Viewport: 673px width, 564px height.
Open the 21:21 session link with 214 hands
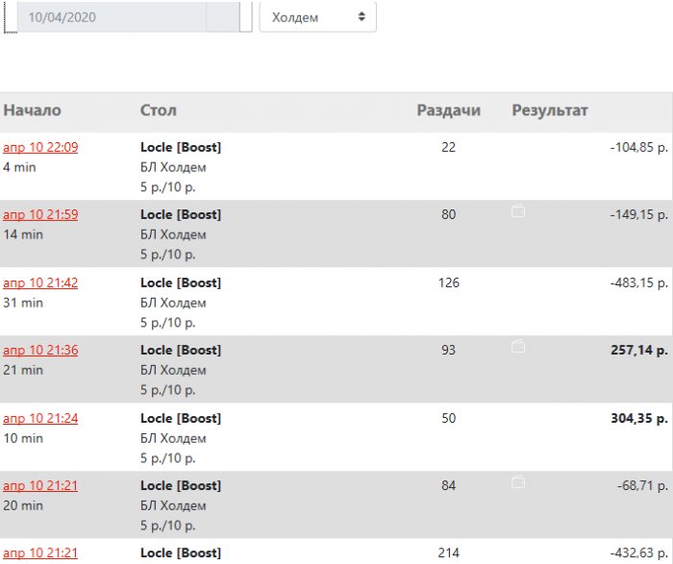[40, 552]
